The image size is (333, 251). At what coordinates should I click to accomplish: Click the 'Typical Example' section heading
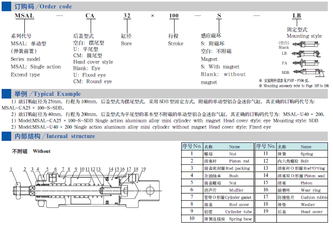pyautogui.click(x=48, y=94)
